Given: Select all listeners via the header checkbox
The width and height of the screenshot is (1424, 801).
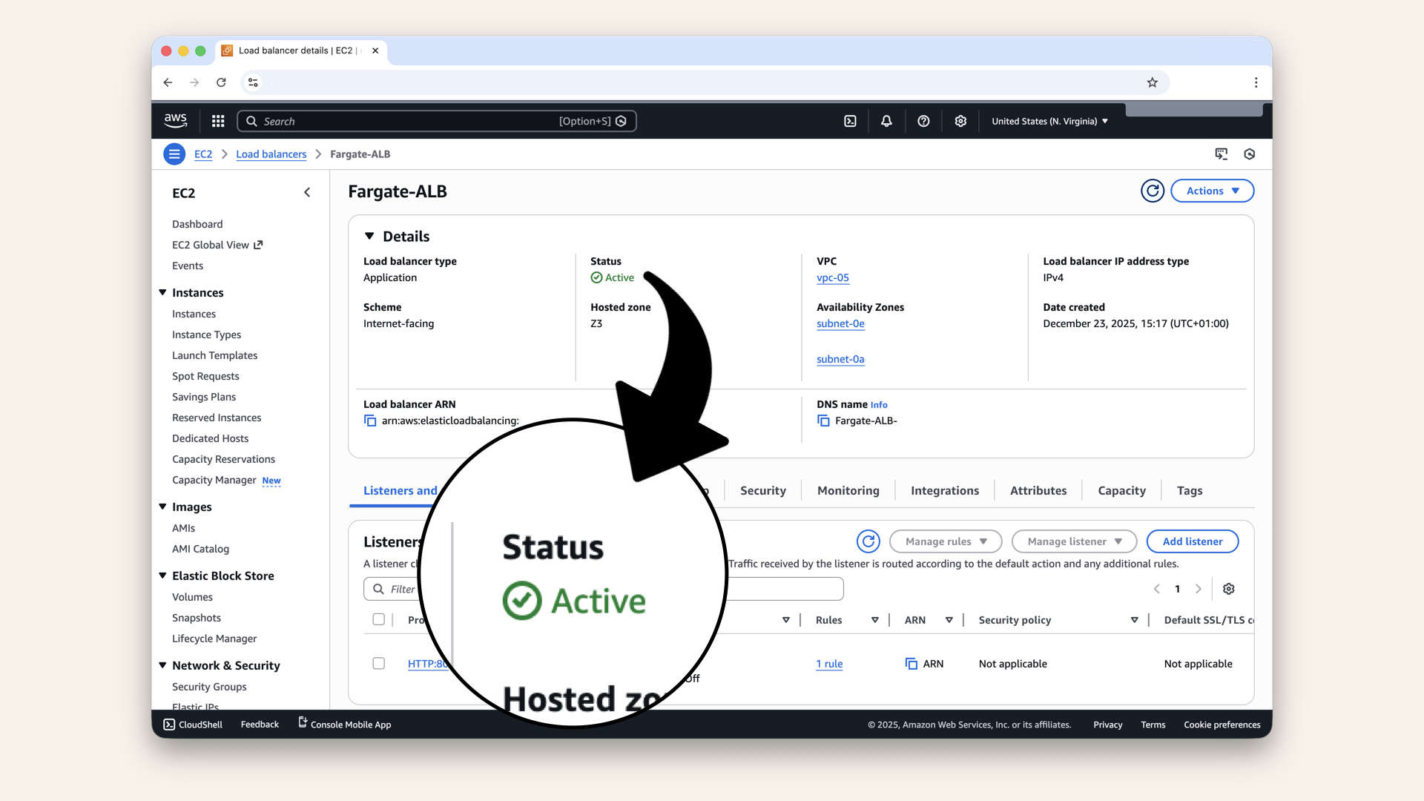Looking at the screenshot, I should pyautogui.click(x=379, y=619).
